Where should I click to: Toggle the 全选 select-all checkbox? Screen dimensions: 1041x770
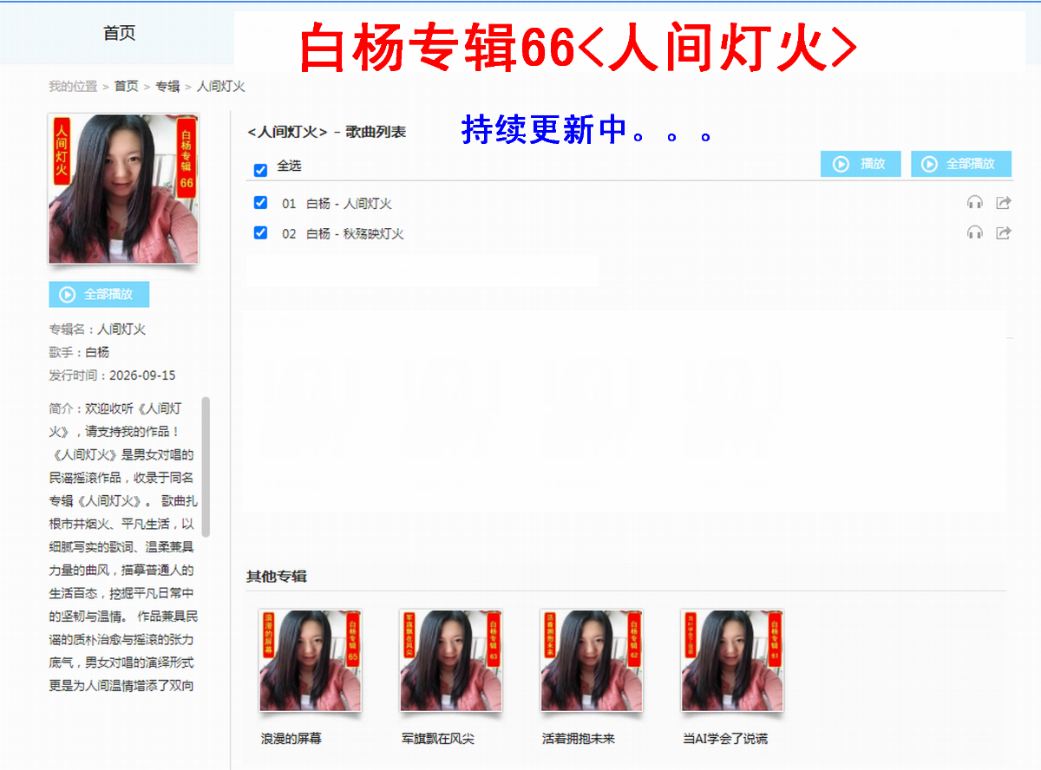[260, 170]
